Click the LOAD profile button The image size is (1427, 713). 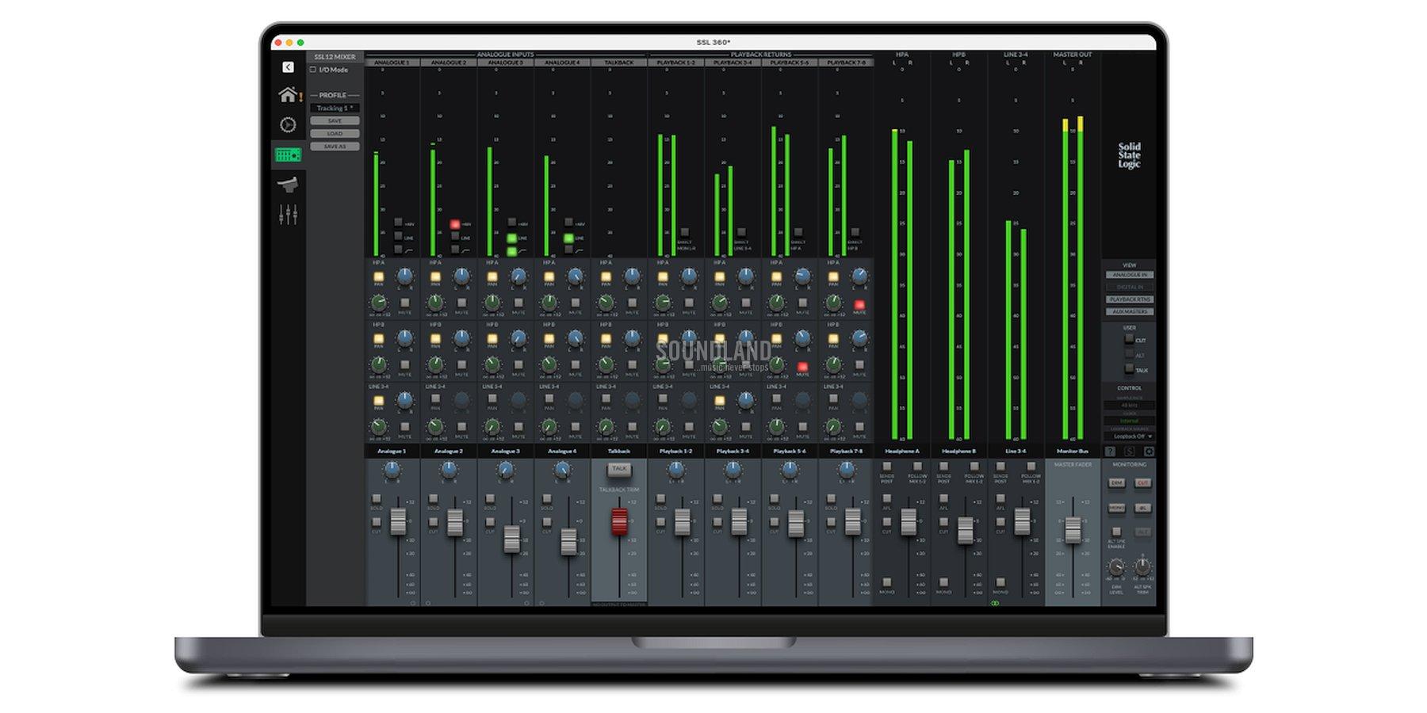tap(335, 134)
